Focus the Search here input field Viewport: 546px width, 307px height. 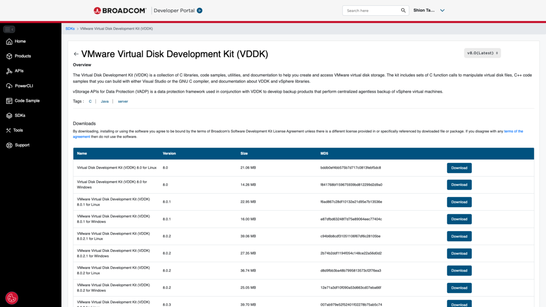pyautogui.click(x=372, y=10)
